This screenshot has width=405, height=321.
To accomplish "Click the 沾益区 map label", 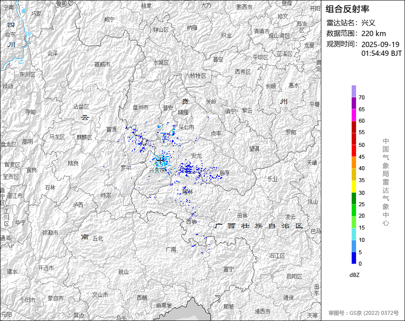I will tap(81, 106).
